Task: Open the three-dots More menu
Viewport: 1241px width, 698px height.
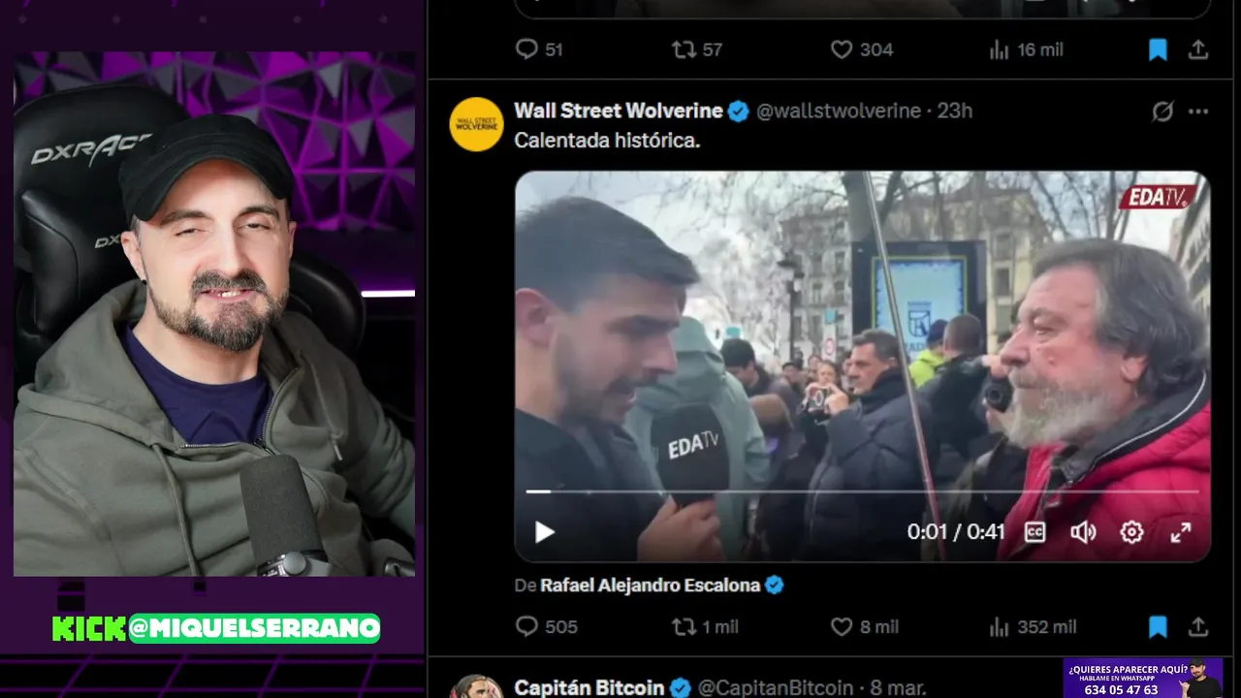Action: (1198, 111)
